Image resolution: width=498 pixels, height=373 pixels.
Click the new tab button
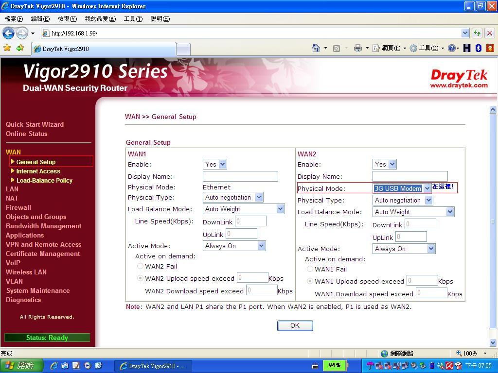(x=183, y=49)
